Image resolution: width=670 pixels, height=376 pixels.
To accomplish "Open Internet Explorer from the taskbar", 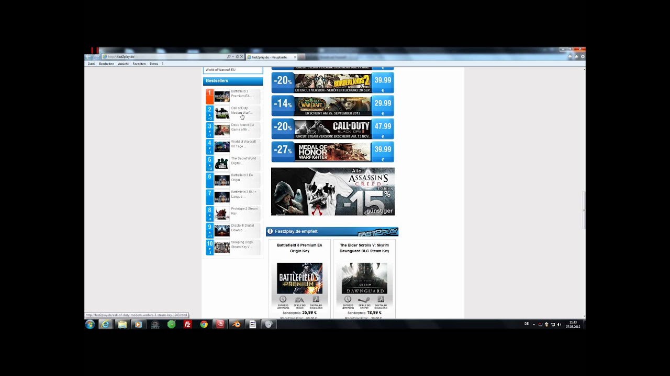I will click(x=106, y=324).
